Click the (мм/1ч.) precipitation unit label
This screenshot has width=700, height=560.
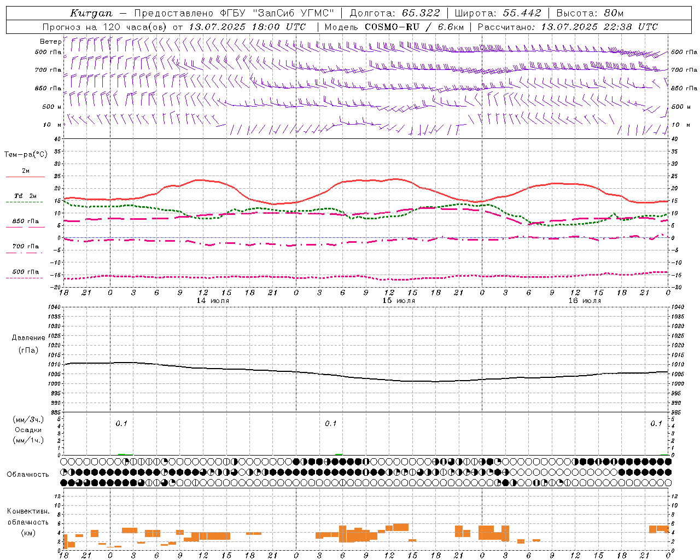click(28, 440)
